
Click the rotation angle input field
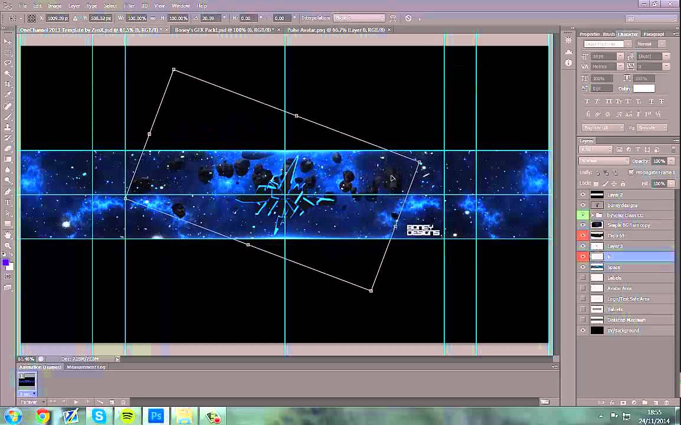pos(210,18)
